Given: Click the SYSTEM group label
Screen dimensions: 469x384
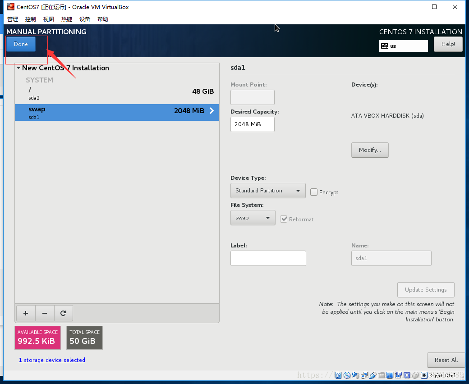Looking at the screenshot, I should pos(39,80).
